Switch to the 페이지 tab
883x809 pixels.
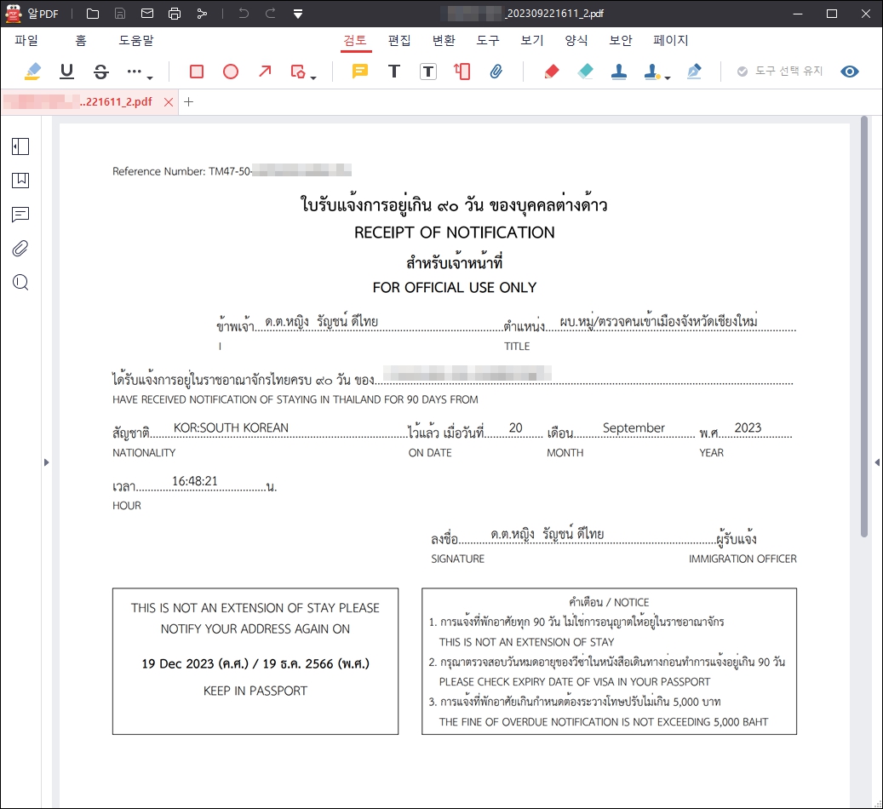click(x=671, y=41)
